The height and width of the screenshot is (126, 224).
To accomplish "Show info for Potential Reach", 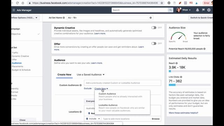I will (204, 49).
